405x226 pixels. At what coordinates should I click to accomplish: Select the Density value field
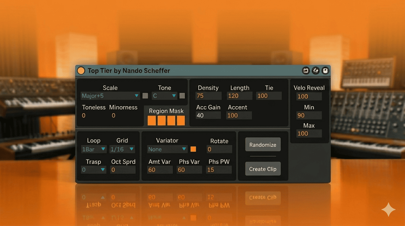click(x=208, y=96)
